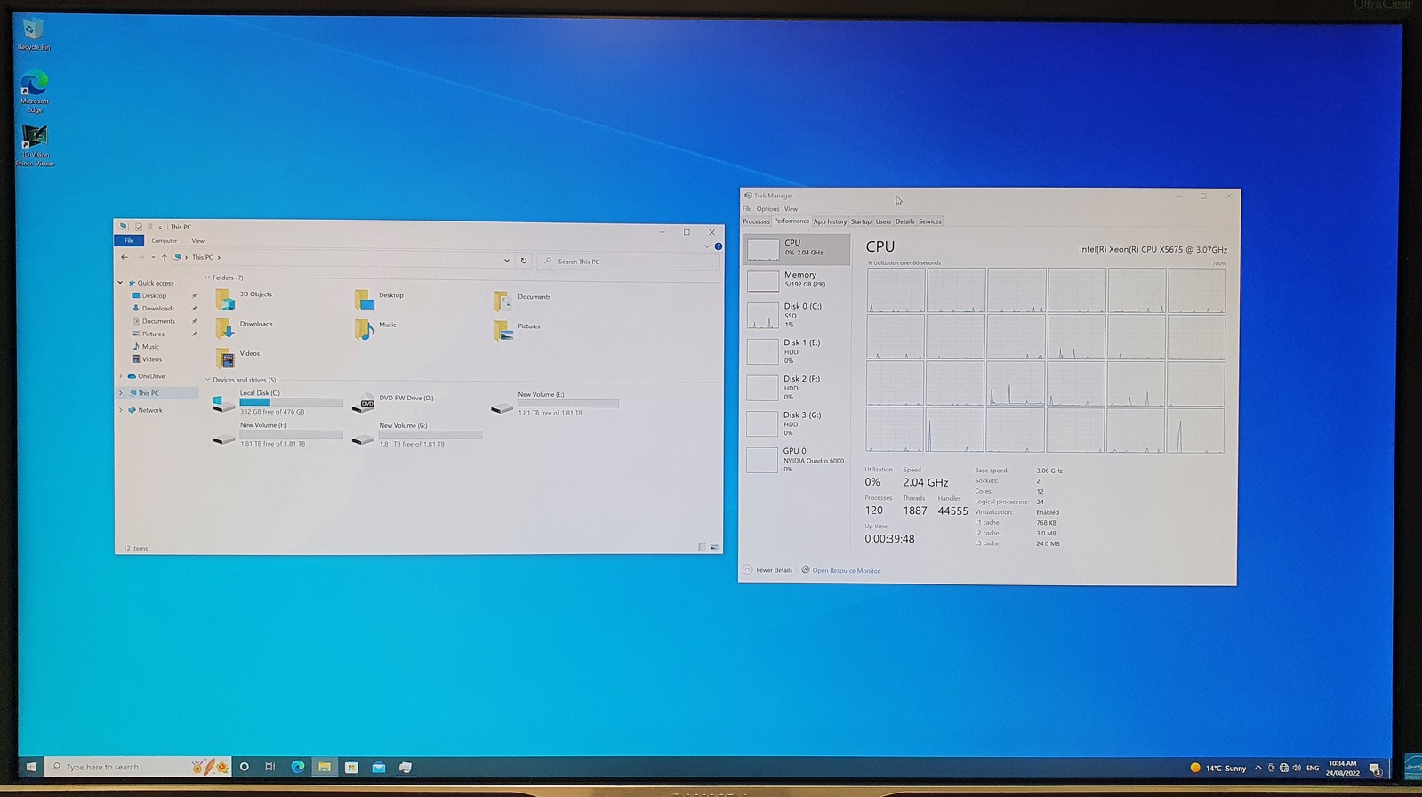Open the Pictures folder in the Folders group

[517, 330]
